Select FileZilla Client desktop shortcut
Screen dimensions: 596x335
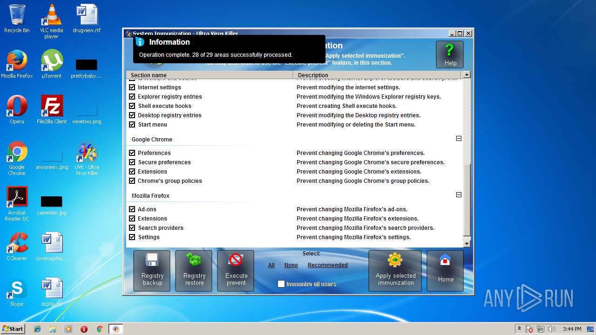(x=51, y=110)
